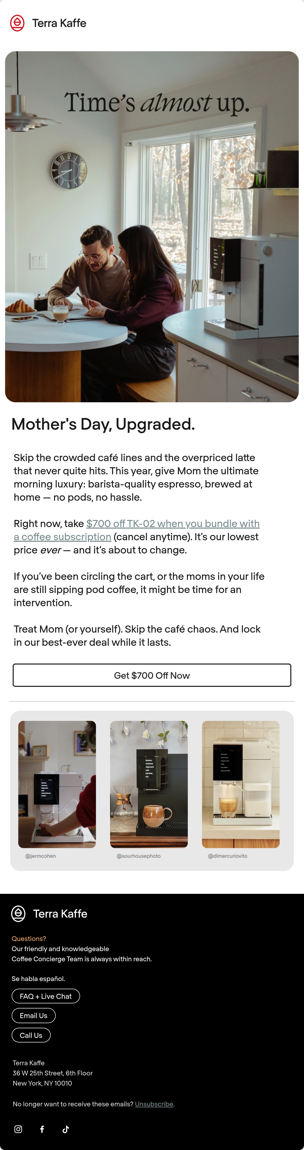Click the @jermcohen handle caption
Screen dimensions: 304x1150
coord(41,856)
